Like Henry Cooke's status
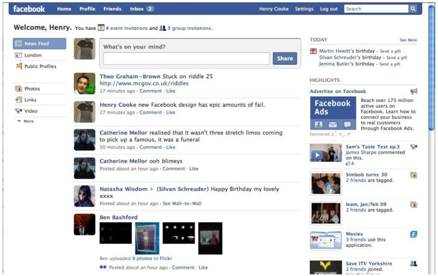This screenshot has width=438, height=276. [171, 112]
